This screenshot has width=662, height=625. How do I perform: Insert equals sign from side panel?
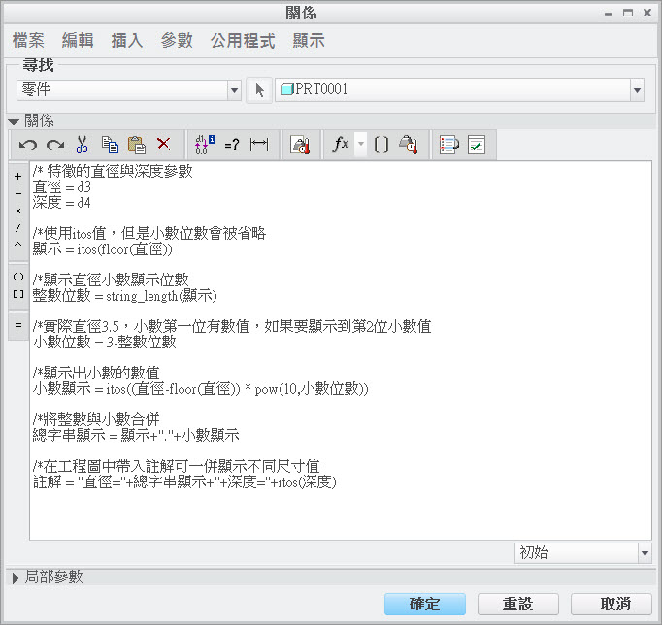click(18, 325)
